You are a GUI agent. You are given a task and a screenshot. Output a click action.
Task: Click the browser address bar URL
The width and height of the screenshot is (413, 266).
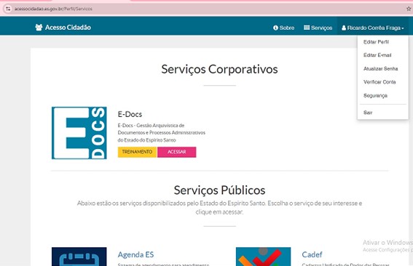click(x=53, y=9)
